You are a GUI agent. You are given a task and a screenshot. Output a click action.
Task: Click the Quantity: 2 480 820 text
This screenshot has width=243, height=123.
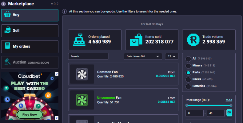pyautogui.click(x=110, y=76)
